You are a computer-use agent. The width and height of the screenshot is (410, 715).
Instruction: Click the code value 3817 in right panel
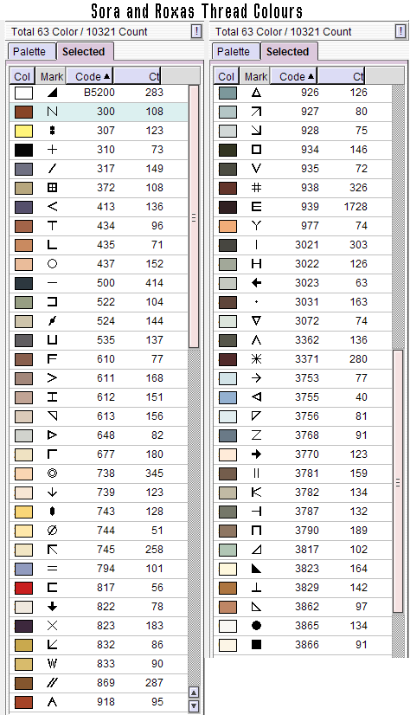tap(307, 550)
